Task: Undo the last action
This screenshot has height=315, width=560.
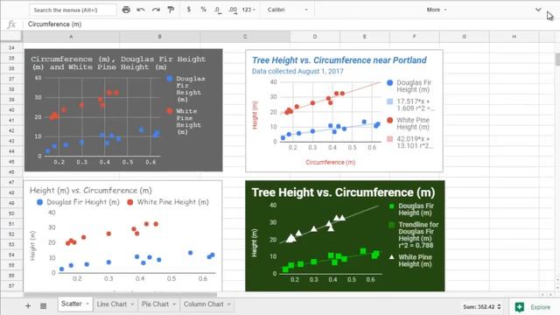Action: [141, 10]
